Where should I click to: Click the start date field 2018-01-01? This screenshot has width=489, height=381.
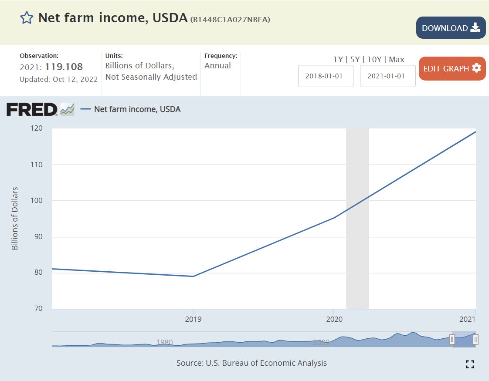click(x=326, y=76)
